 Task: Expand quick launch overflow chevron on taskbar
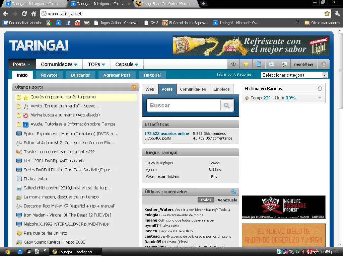pos(45,250)
